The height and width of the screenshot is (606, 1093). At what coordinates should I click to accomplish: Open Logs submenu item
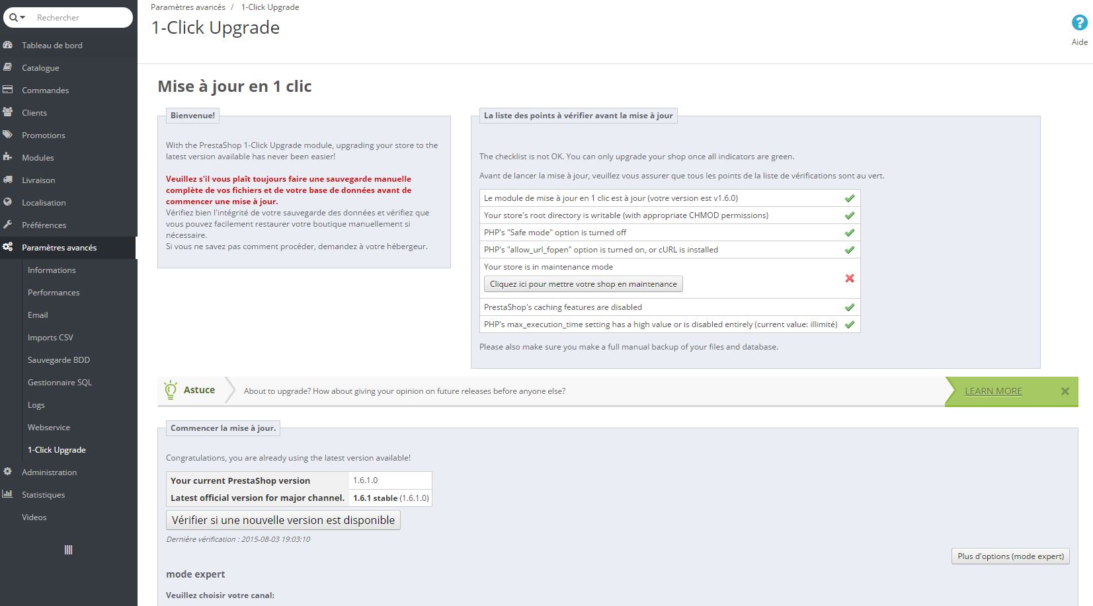(36, 405)
